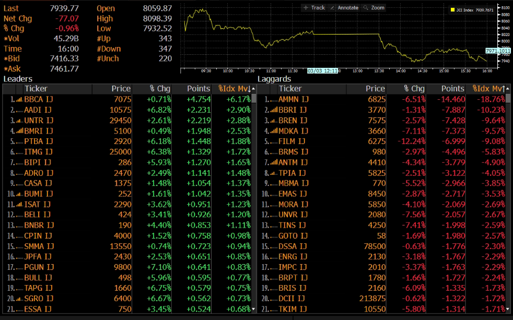Sort Leaders by % Chg column header
The image size is (513, 320).
(x=159, y=89)
